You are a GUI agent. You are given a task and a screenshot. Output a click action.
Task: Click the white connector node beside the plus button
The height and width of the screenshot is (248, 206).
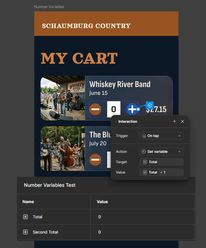[138, 109]
